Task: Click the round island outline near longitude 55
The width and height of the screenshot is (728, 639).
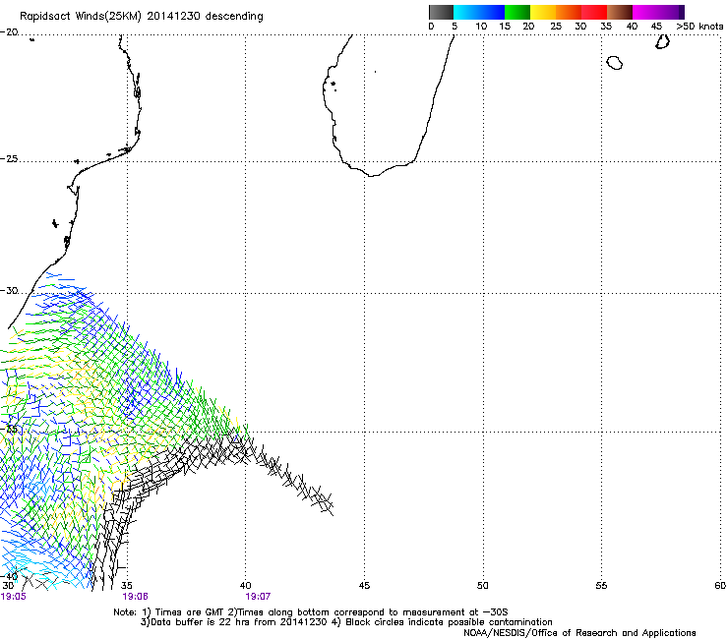Action: [615, 63]
